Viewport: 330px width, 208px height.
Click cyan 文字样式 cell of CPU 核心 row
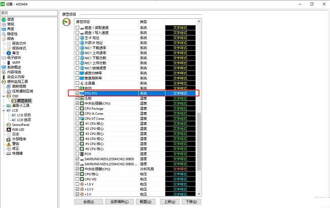coord(180,174)
